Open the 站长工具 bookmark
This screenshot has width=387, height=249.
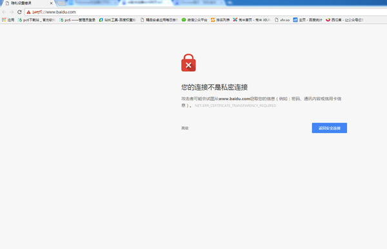pos(117,20)
